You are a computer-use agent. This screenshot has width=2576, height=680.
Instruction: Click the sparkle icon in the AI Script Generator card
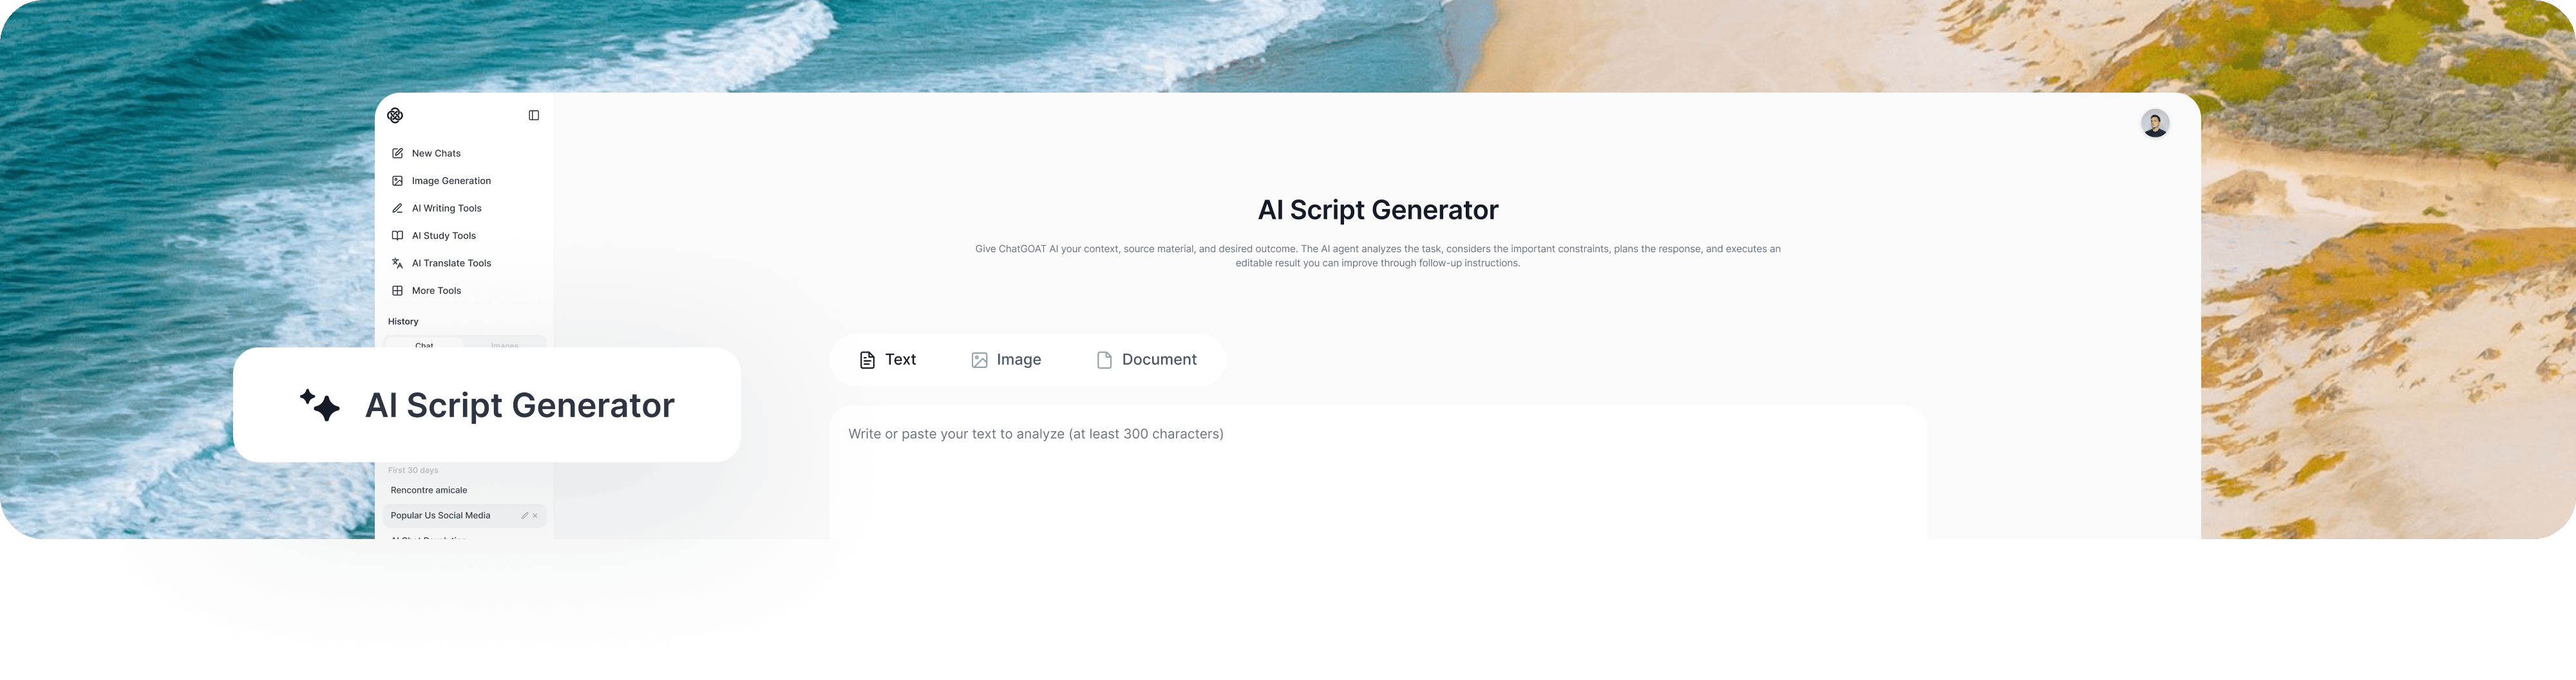click(320, 405)
